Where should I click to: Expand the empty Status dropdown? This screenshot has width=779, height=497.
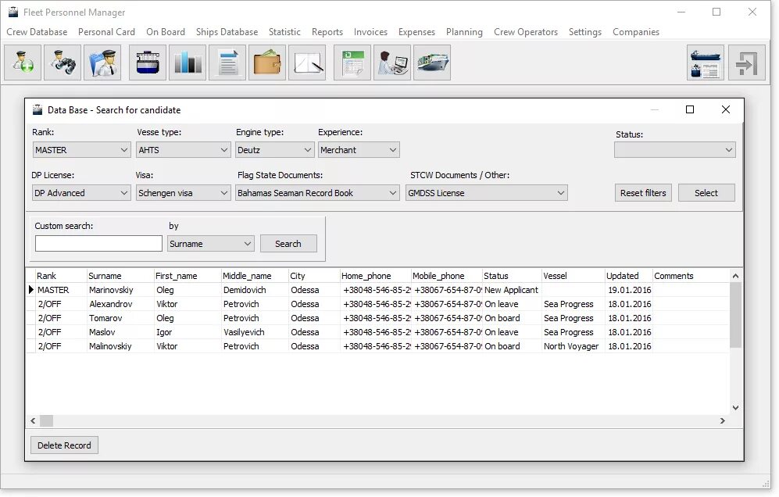coord(674,150)
